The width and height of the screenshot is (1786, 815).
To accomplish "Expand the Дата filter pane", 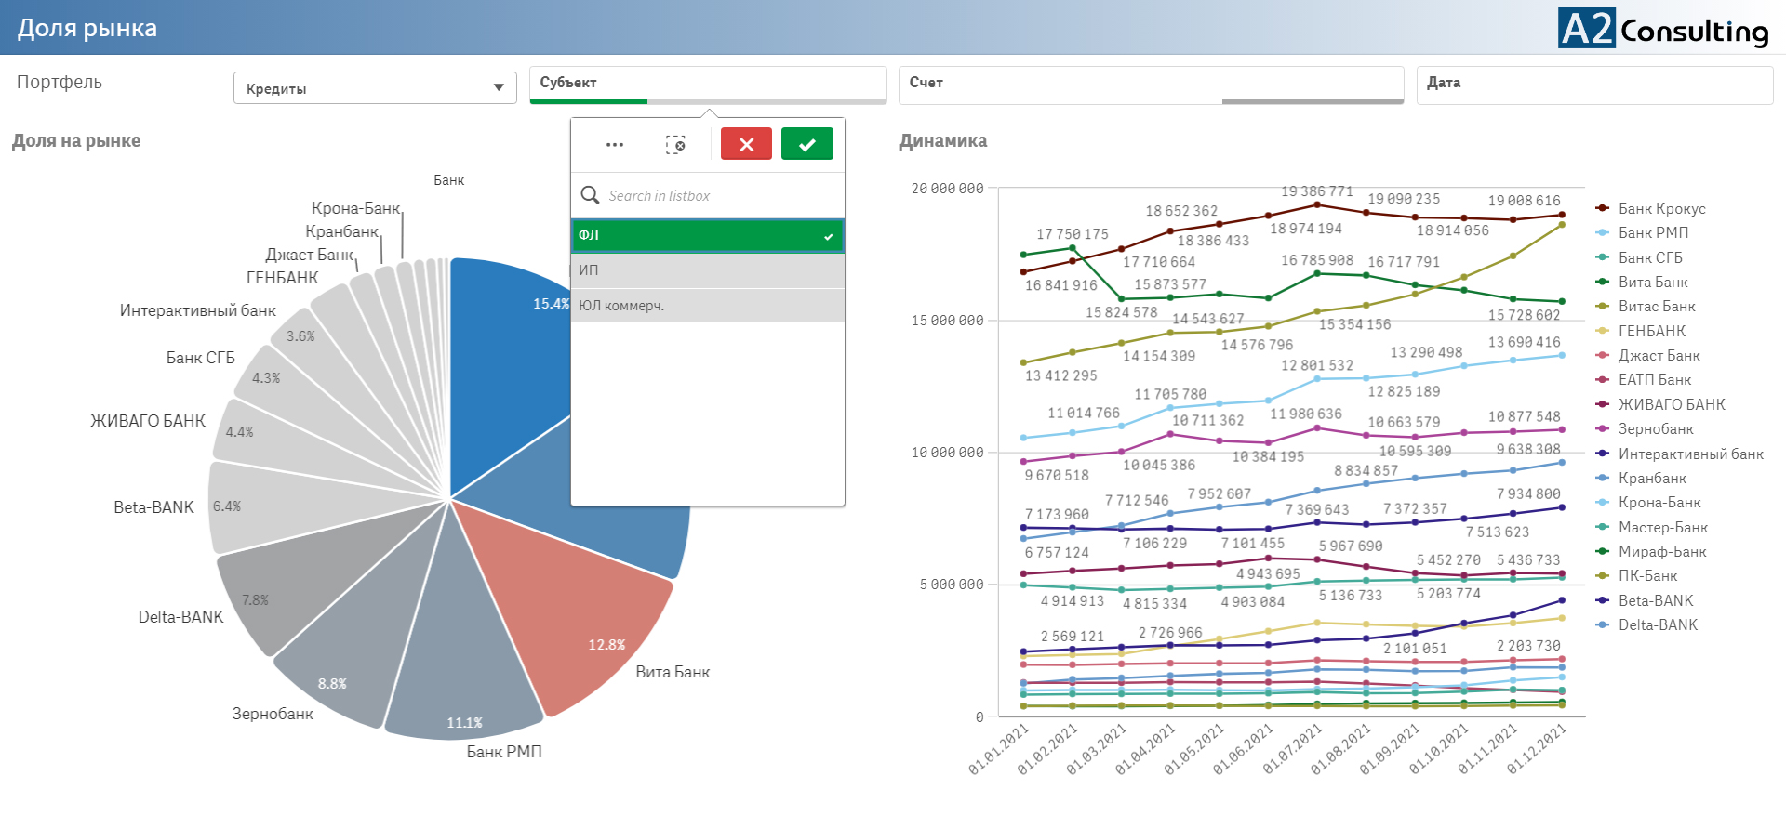I will pyautogui.click(x=1594, y=83).
